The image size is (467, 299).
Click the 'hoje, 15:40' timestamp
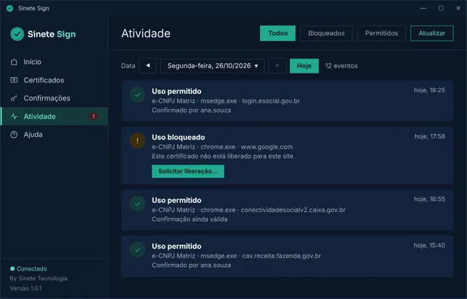tap(429, 245)
